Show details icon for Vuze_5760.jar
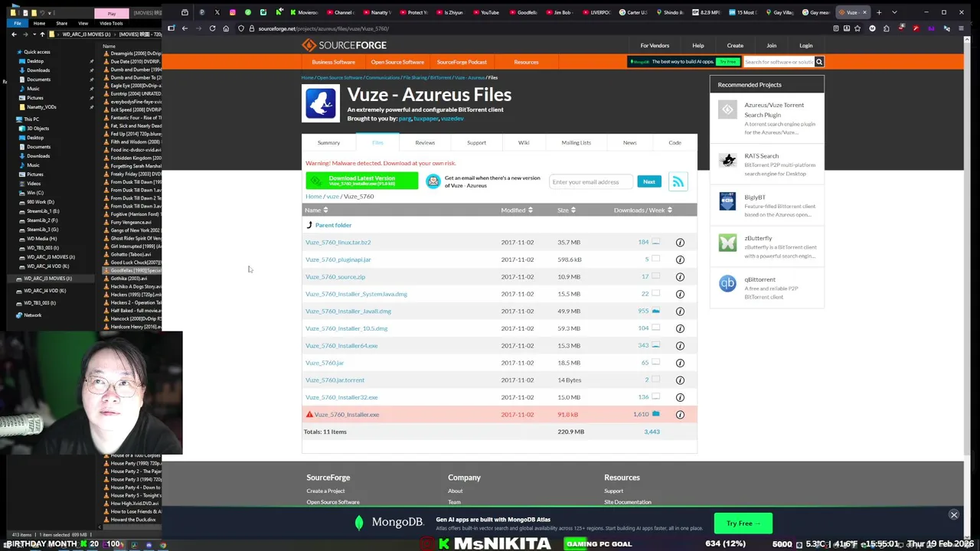 [680, 363]
